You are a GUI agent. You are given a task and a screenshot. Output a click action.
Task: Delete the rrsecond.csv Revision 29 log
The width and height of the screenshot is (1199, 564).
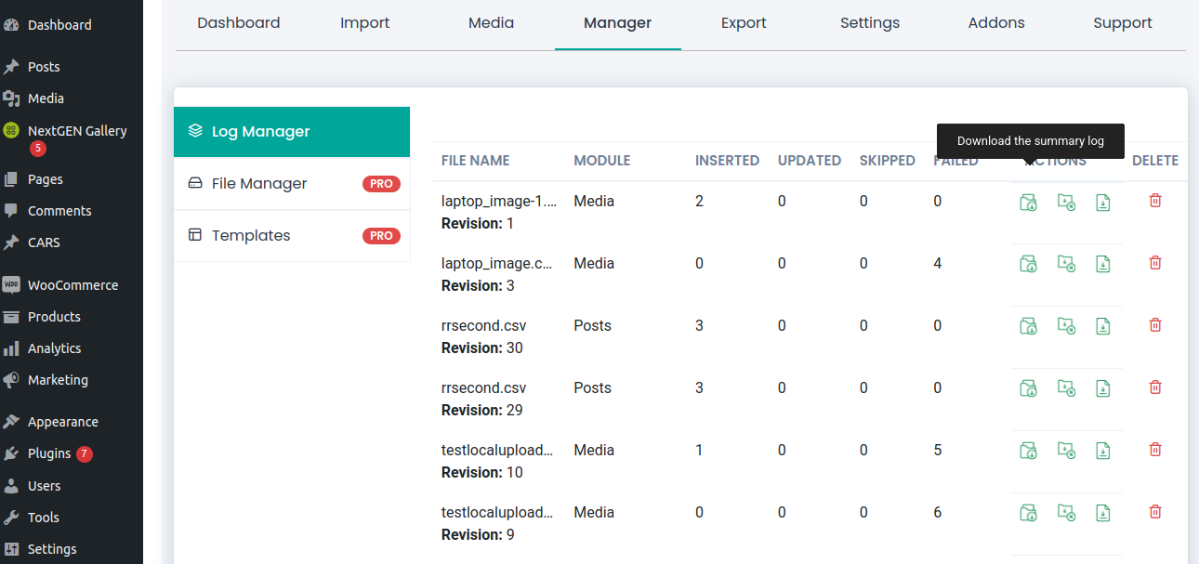1155,387
